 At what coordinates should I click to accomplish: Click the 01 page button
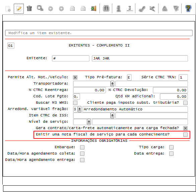11,46
